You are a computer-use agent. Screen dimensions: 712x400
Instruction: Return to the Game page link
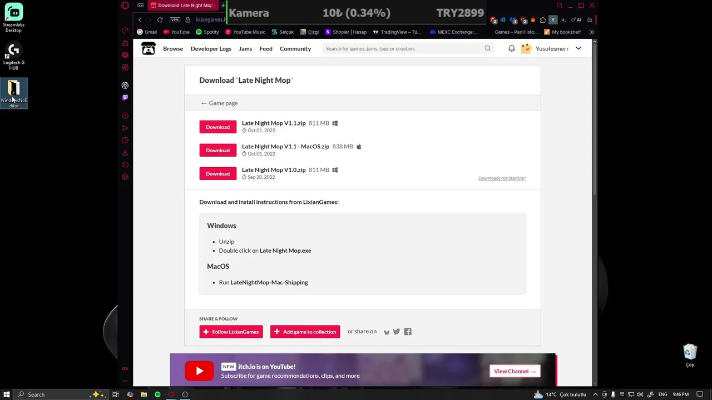point(219,103)
